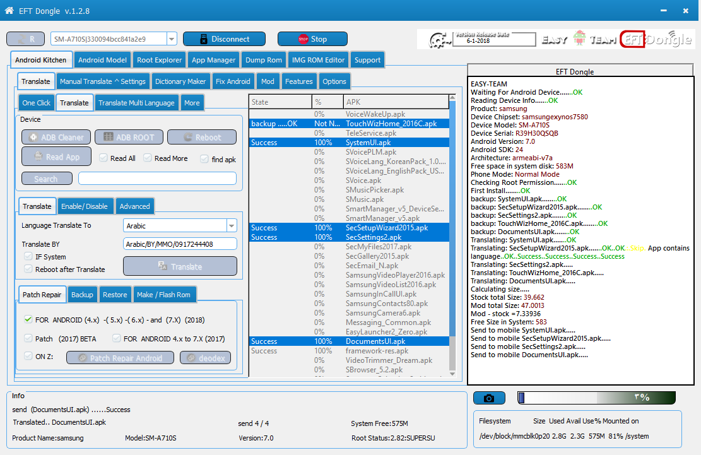Toggle the Read More checkbox
Image resolution: width=701 pixels, height=455 pixels.
(x=148, y=158)
